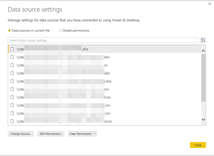Toggle A-Z sort order icon
This screenshot has height=156, width=214.
coord(203,40)
